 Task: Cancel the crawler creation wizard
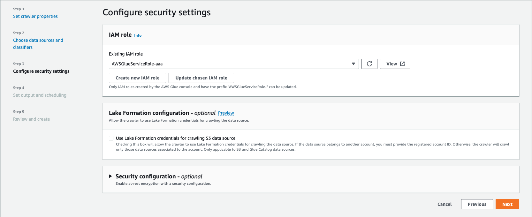coord(444,204)
